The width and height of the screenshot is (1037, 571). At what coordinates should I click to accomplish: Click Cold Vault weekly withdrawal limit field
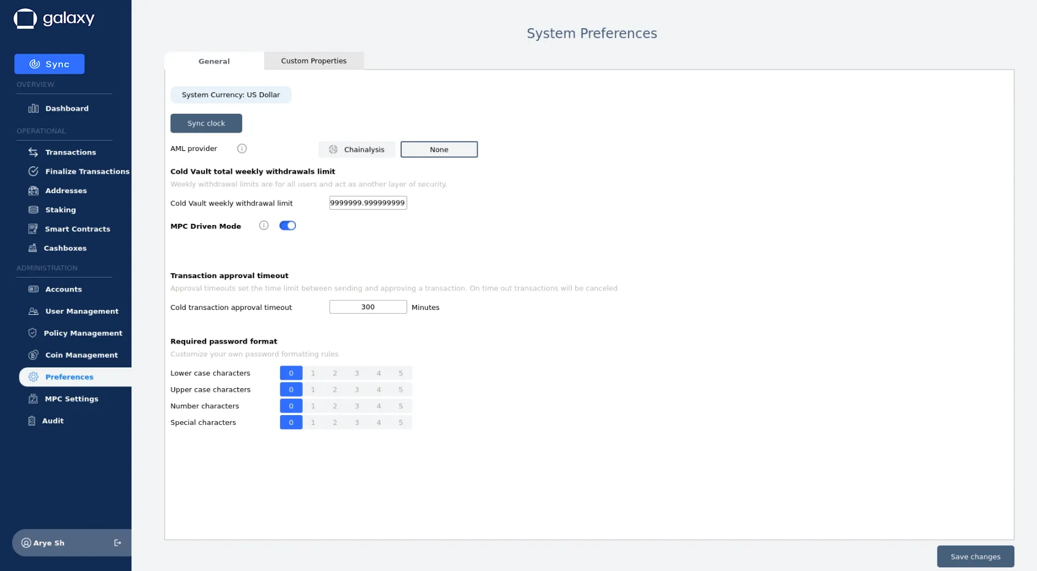[368, 203]
